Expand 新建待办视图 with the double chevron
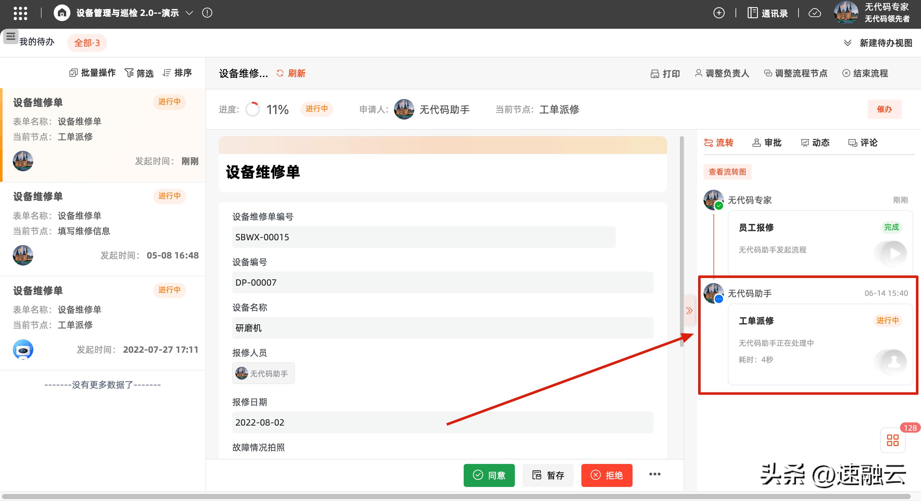 [847, 42]
